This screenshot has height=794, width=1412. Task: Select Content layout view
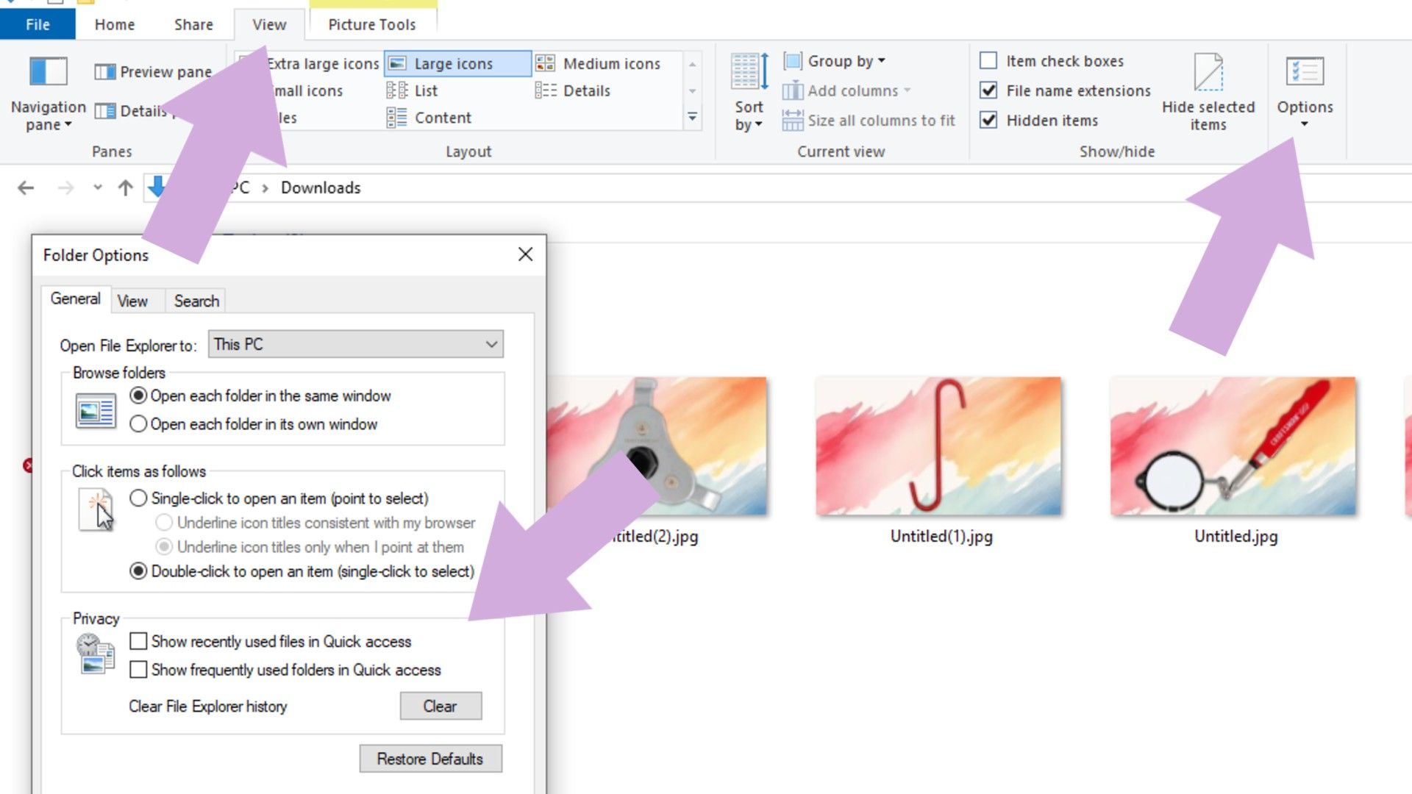coord(429,118)
